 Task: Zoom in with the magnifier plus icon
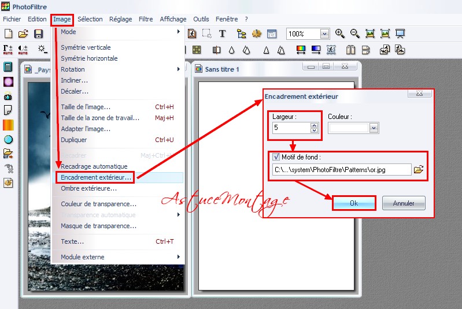[340, 33]
